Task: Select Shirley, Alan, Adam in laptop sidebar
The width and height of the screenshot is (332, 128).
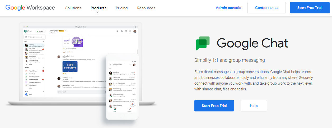Action: [35, 53]
